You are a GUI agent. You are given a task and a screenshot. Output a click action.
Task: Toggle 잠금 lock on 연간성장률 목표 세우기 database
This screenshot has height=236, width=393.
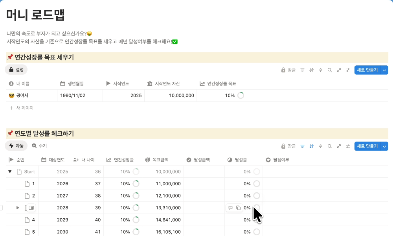[288, 70]
